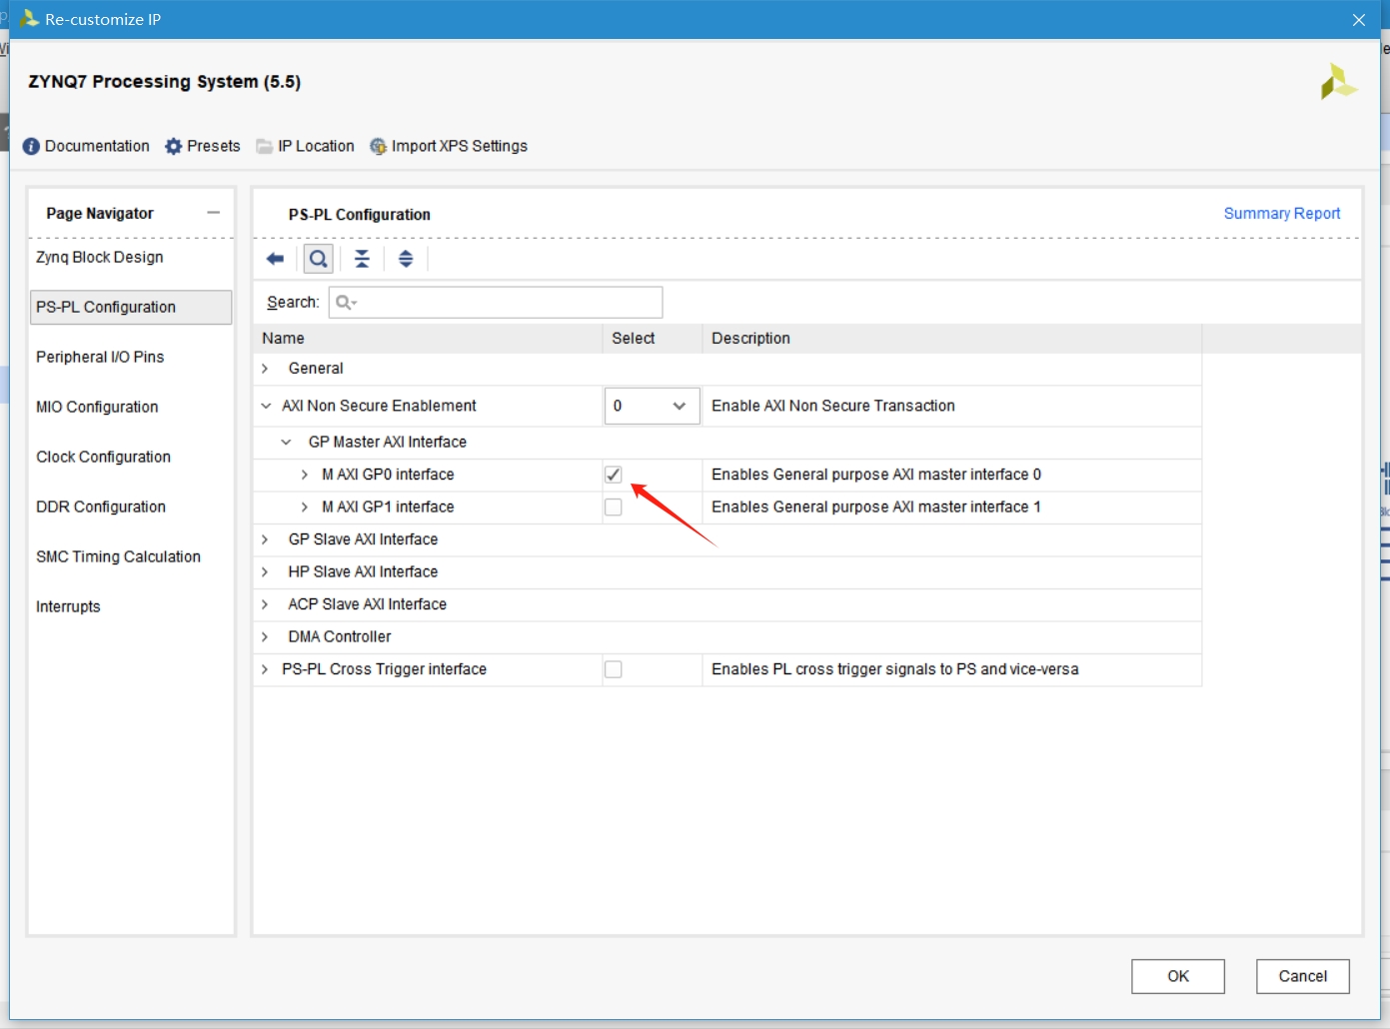Expand PS-PL Cross Trigger interface row
The image size is (1390, 1029).
click(x=265, y=669)
